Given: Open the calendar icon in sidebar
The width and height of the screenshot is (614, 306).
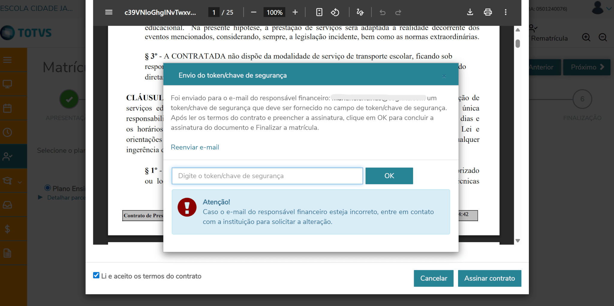Looking at the screenshot, I should tap(7, 108).
